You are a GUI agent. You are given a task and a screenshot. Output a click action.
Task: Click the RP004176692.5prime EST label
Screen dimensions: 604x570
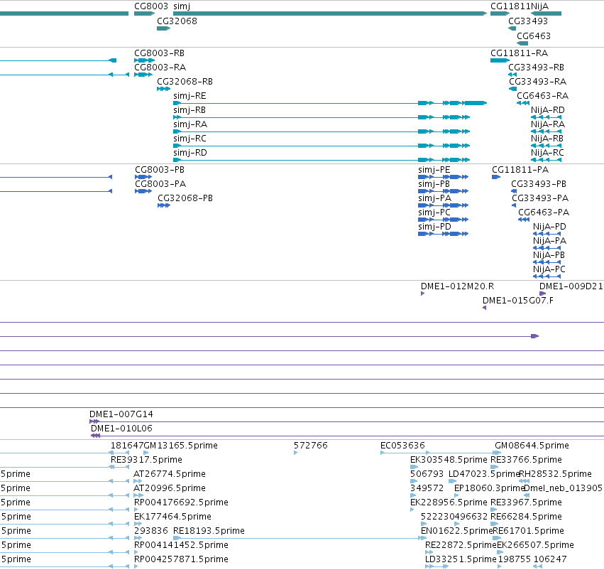pyautogui.click(x=181, y=503)
